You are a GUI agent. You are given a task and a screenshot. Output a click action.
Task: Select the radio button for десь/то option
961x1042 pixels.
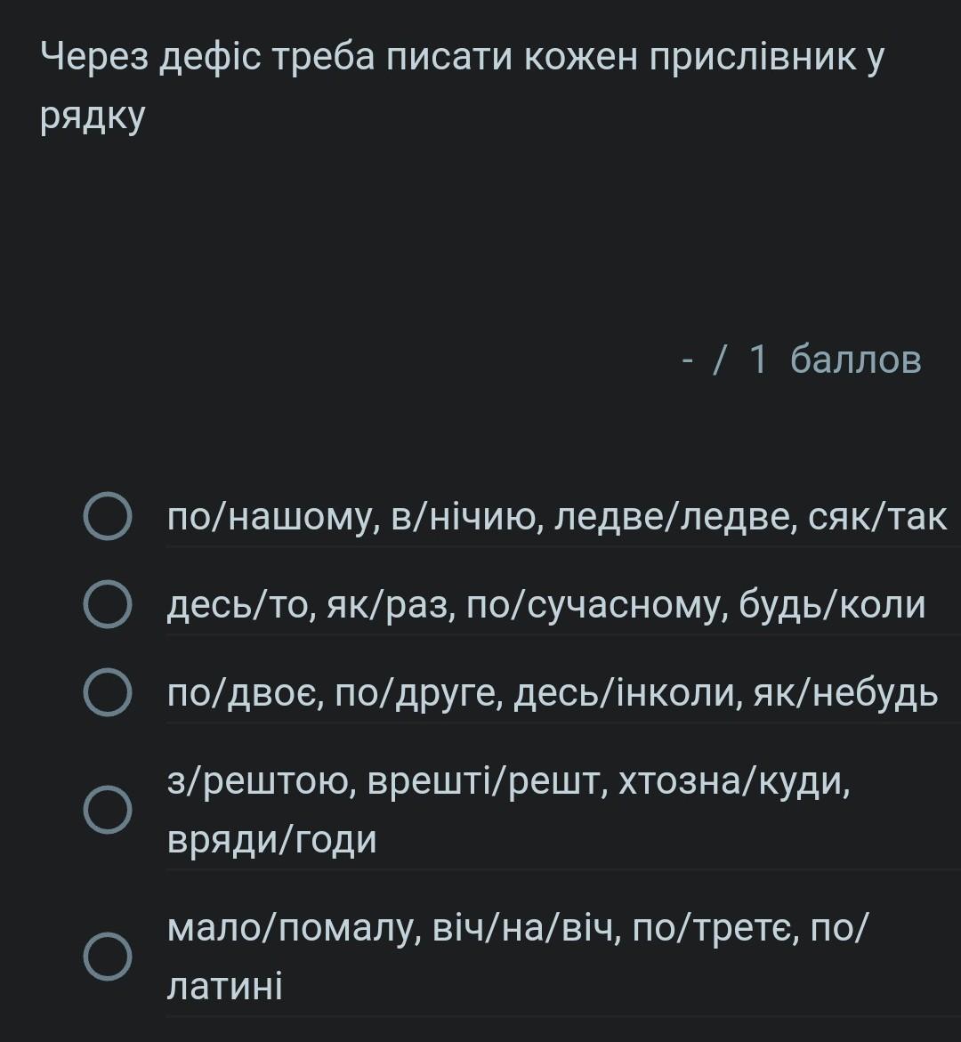107,604
